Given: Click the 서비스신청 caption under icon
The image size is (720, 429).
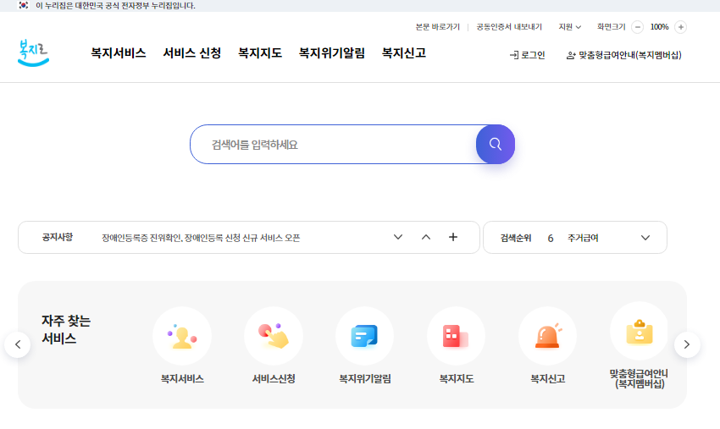Looking at the screenshot, I should coord(274,379).
